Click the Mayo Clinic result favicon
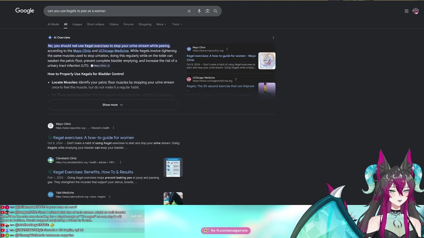This screenshot has height=238, width=424. 50,126
